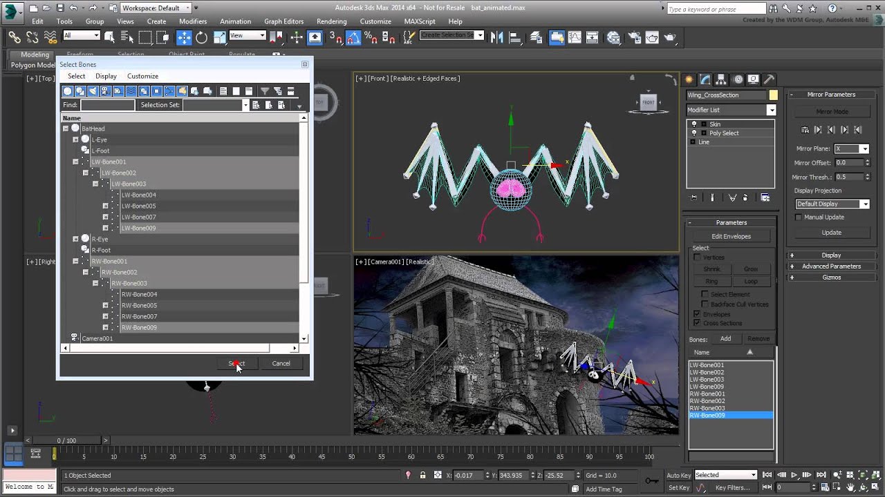The width and height of the screenshot is (885, 497).
Task: Collapse the LW-Bone001 tree node
Action: tap(75, 162)
